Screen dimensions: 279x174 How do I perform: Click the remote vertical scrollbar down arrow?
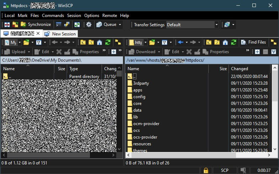click(x=275, y=149)
